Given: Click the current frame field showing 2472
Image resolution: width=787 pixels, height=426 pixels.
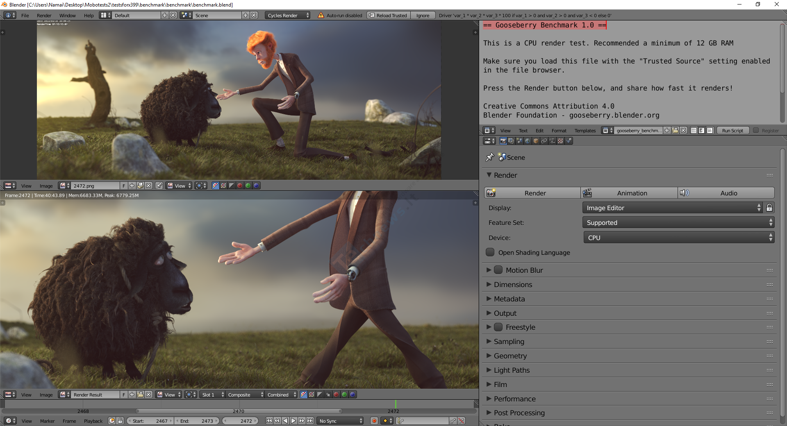Looking at the screenshot, I should [241, 421].
